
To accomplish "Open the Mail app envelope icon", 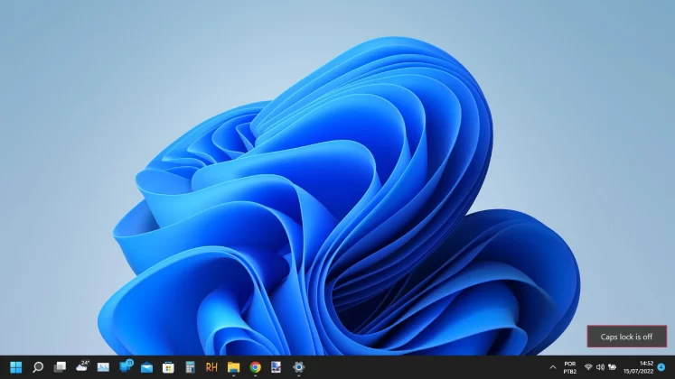I will click(146, 367).
